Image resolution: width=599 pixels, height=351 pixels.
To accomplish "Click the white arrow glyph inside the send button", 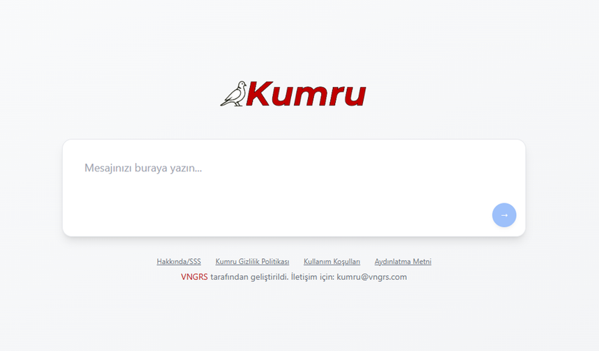I will tap(504, 214).
